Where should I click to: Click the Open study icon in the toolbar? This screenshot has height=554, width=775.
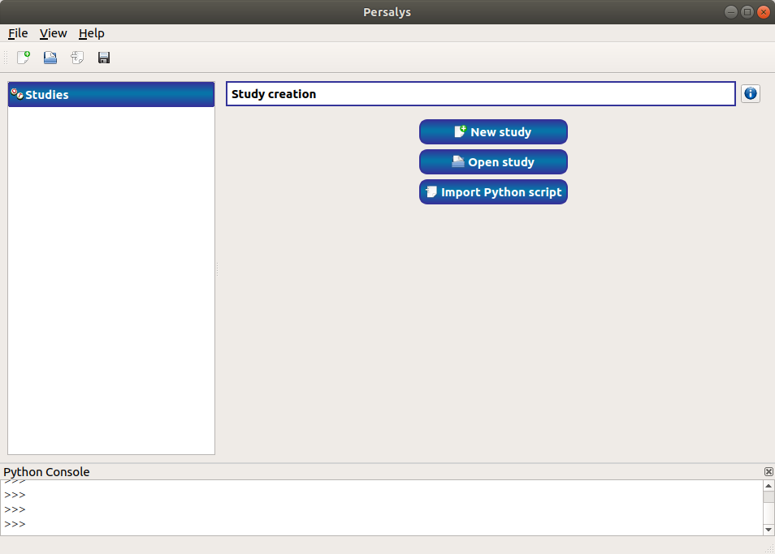(x=50, y=58)
